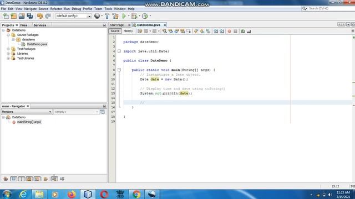Screen dimensions: 355x199
Task: Collapse the main method code fold
Action: tap(119, 70)
